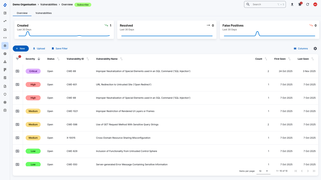Toggle Severity column sort direction
321x180 pixels.
click(x=38, y=59)
